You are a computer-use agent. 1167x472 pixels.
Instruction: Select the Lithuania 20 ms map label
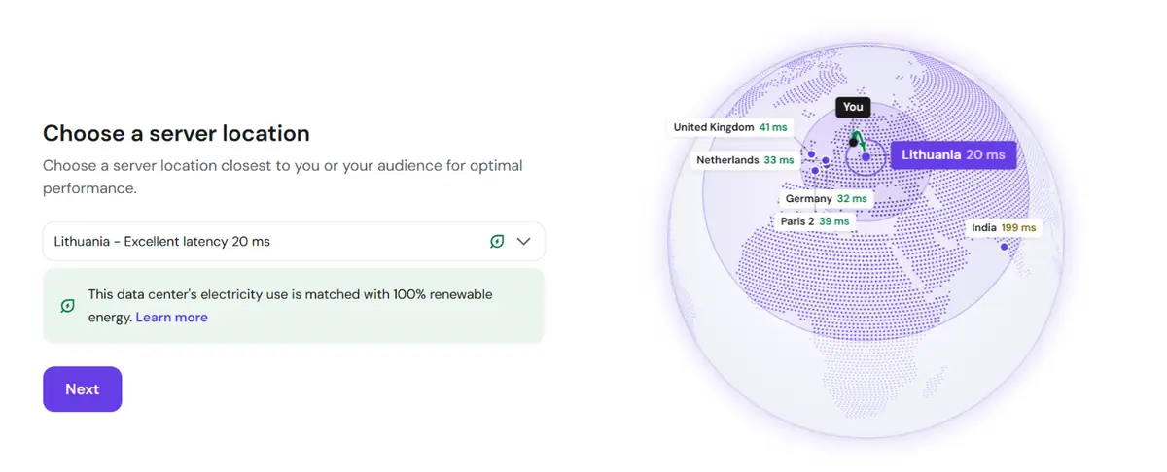click(x=953, y=154)
